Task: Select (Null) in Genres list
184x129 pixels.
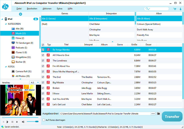Action: coord(65,24)
